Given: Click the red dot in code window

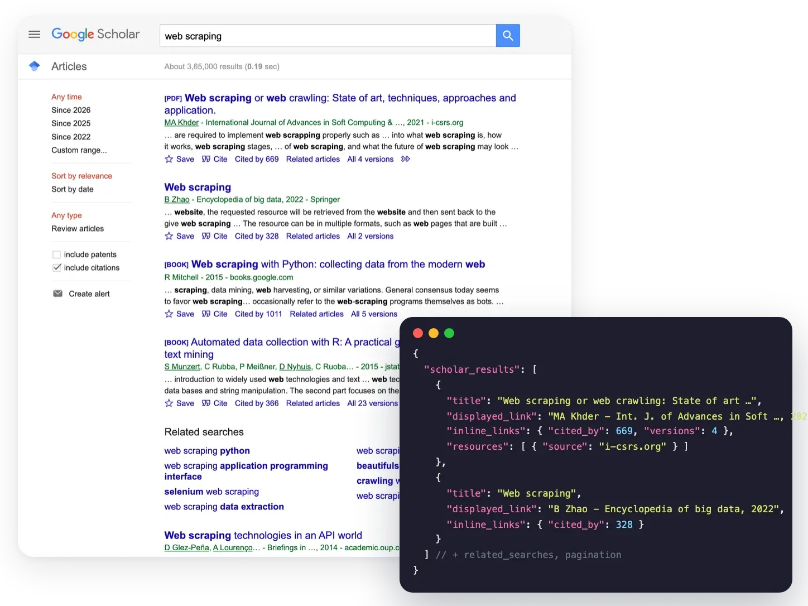Looking at the screenshot, I should tap(418, 333).
